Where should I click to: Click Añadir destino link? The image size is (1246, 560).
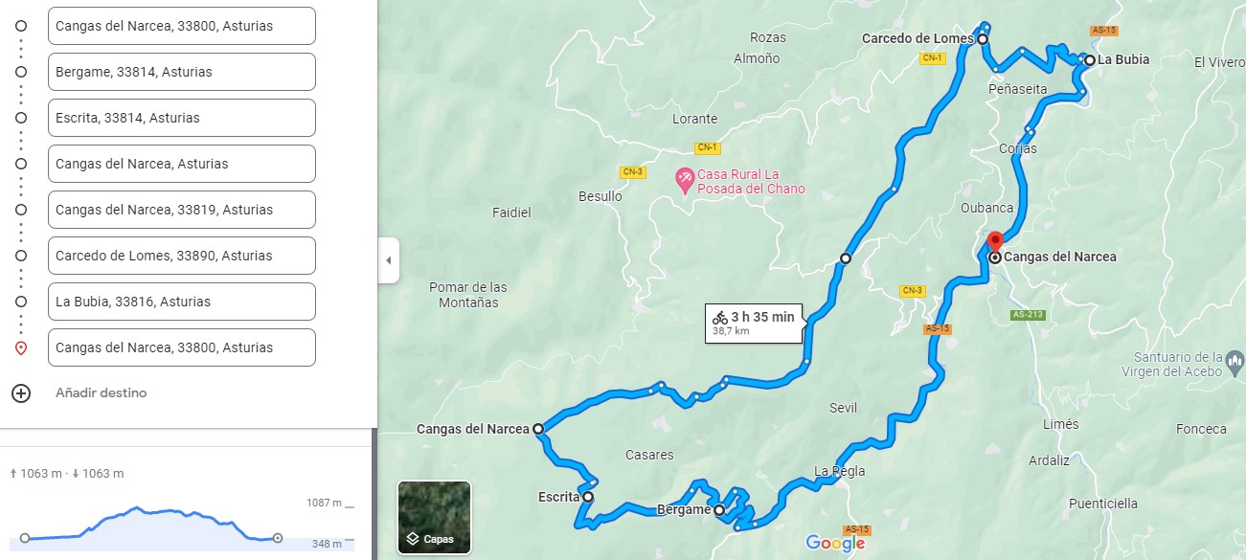[x=102, y=393]
